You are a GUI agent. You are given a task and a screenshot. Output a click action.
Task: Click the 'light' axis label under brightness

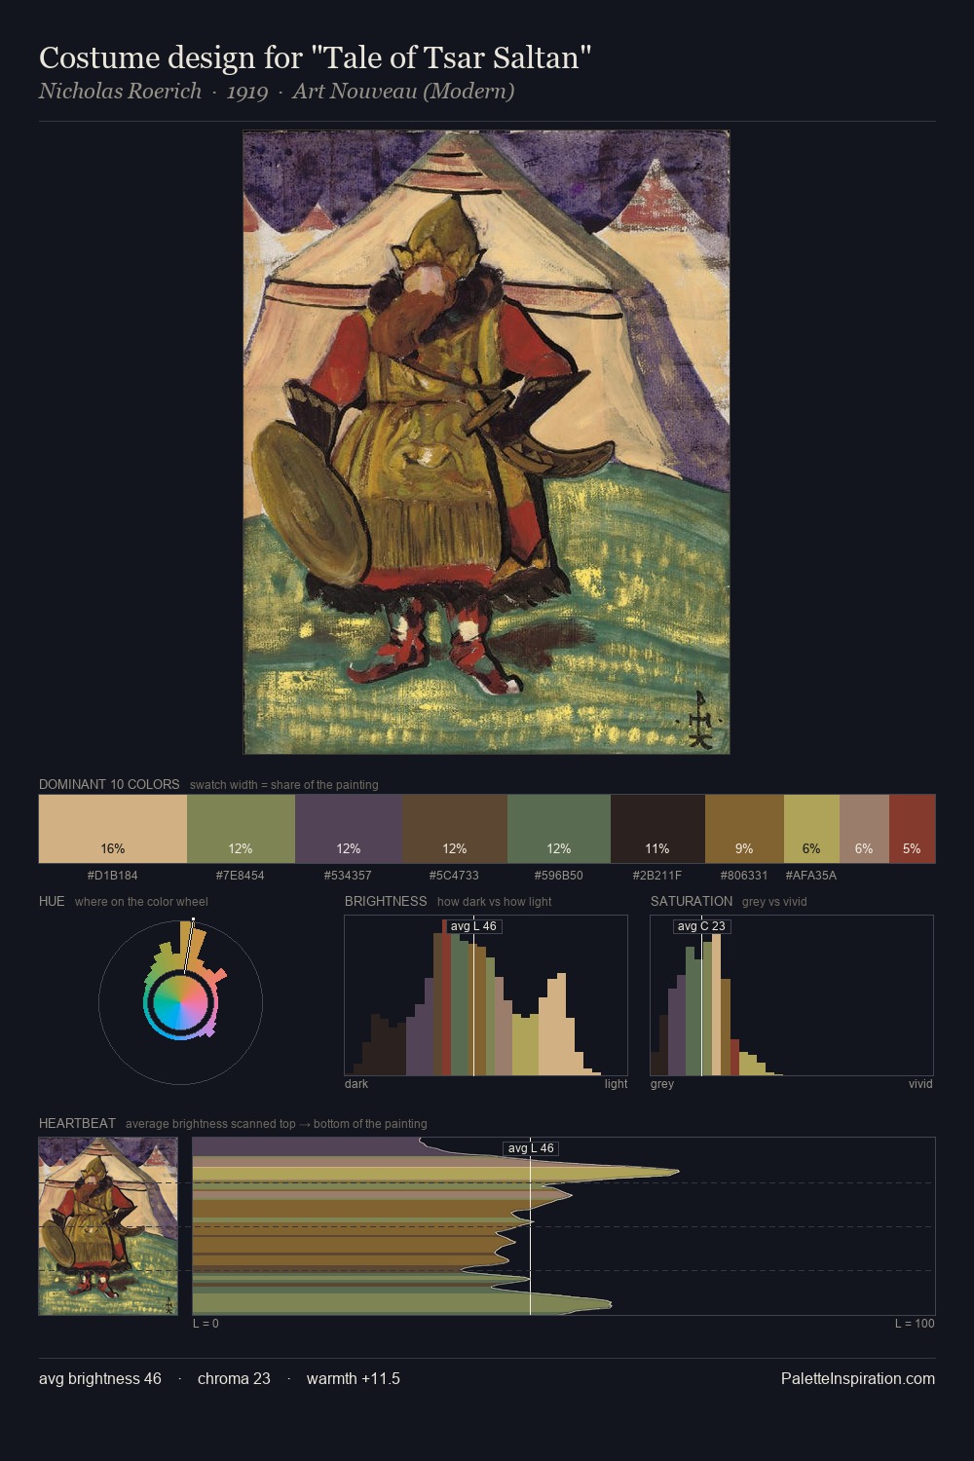point(617,1084)
